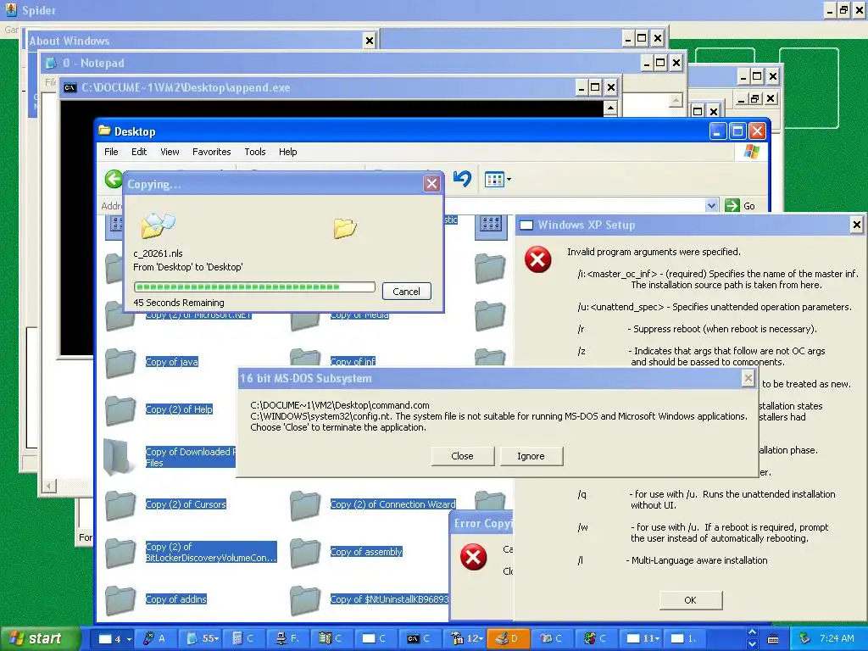
Task: Close the Copying dialog with X
Action: pyautogui.click(x=431, y=184)
